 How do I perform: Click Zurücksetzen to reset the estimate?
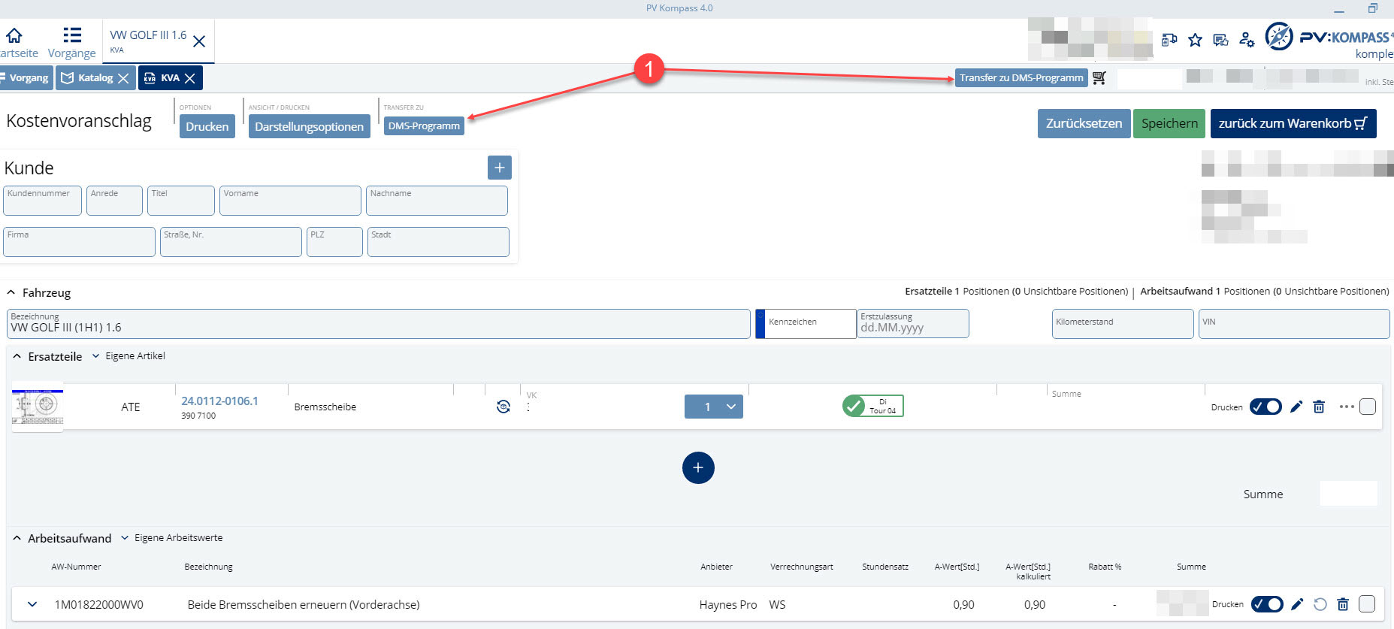click(x=1084, y=123)
